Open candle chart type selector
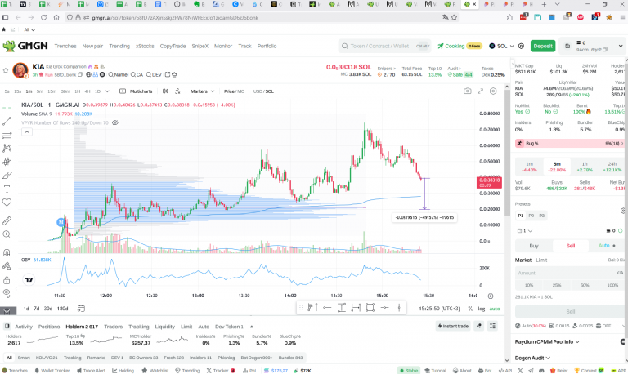 click(x=165, y=91)
